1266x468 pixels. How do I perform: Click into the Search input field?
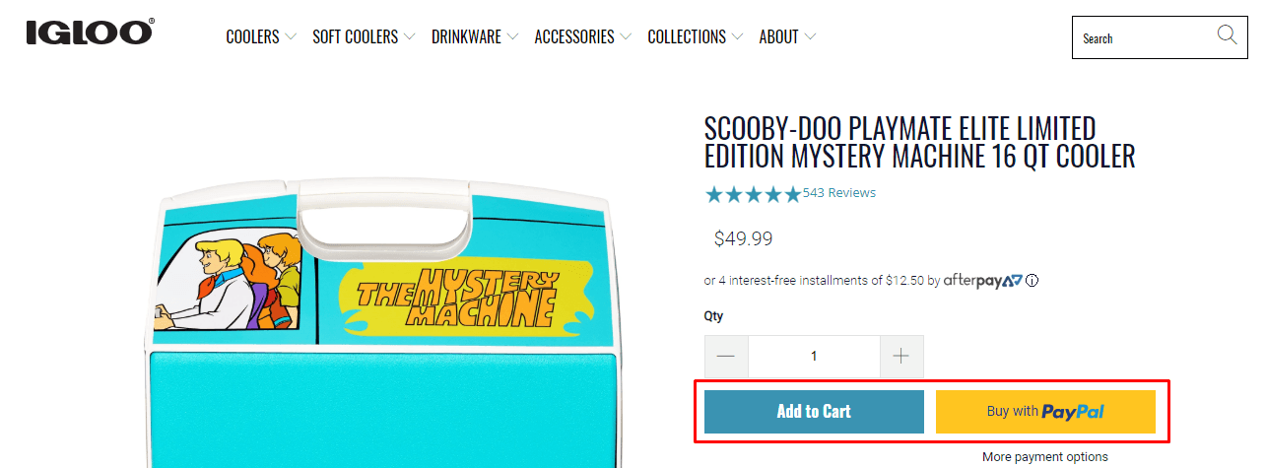pos(1143,38)
